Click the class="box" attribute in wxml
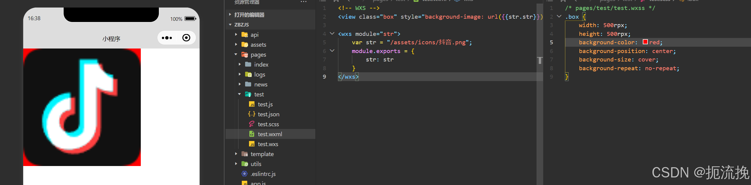This screenshot has height=185, width=751. pos(378,17)
